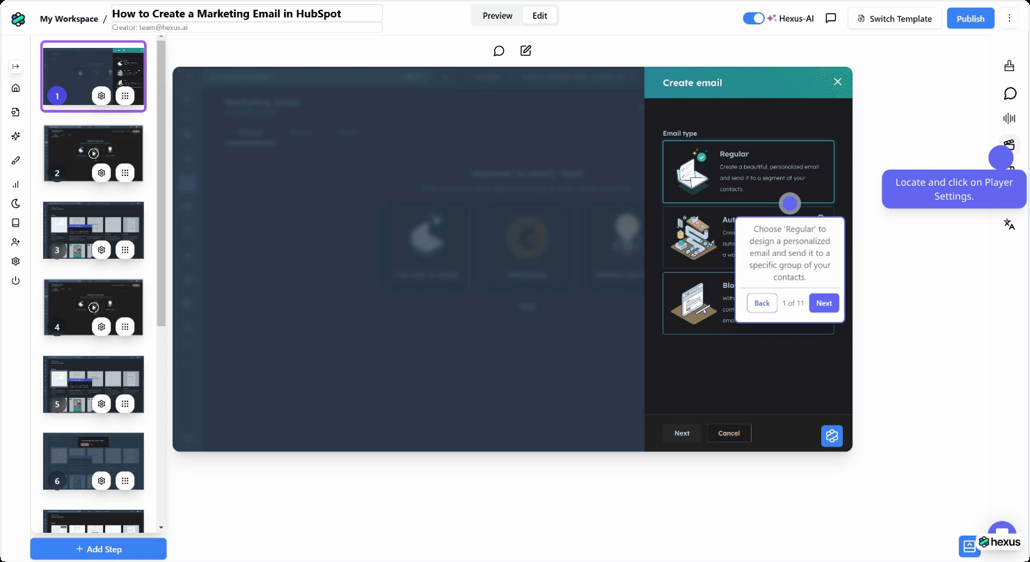
Task: Open the stamp tool in right toolbar
Action: (1009, 66)
